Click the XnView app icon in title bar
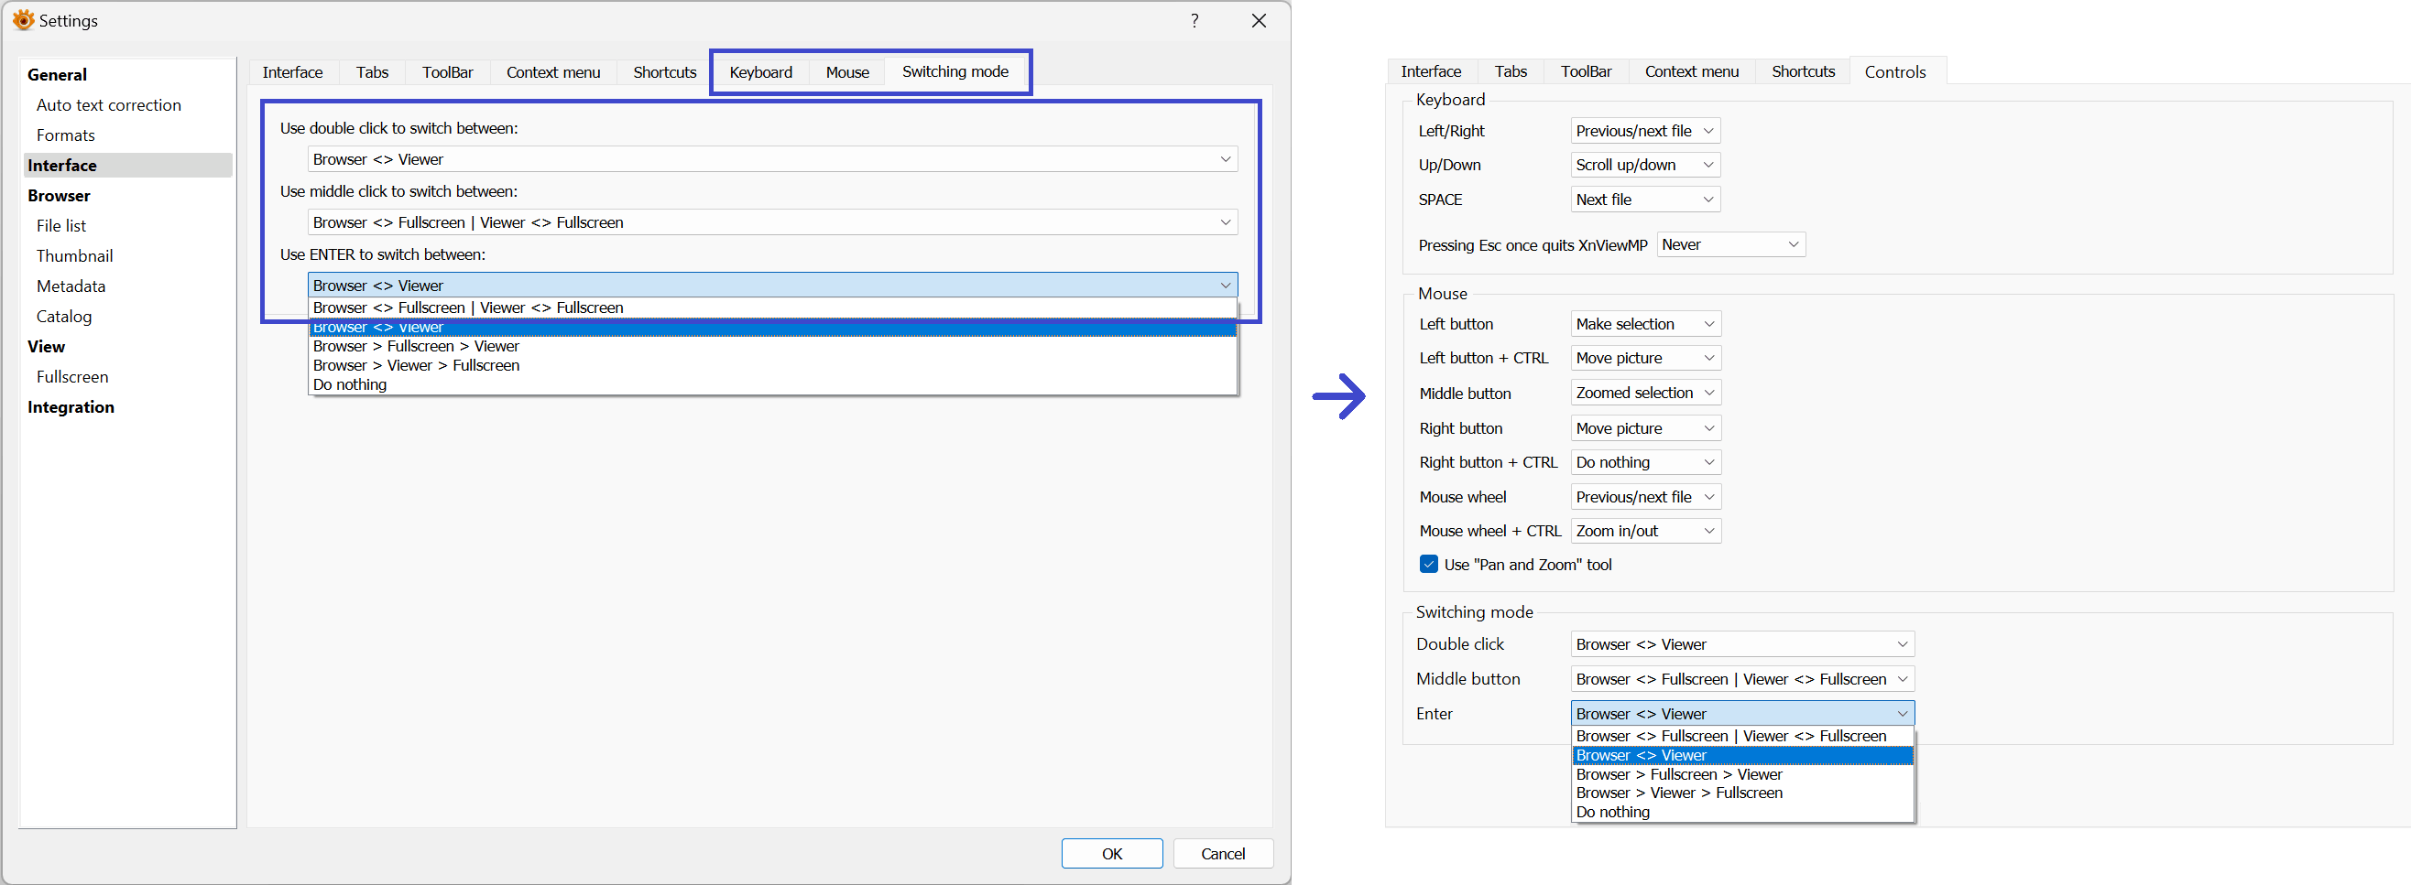The image size is (2411, 885). tap(24, 19)
